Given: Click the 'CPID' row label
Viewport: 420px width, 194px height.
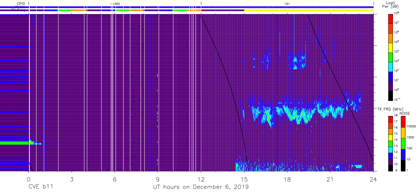Looking at the screenshot, I should tap(21, 4).
